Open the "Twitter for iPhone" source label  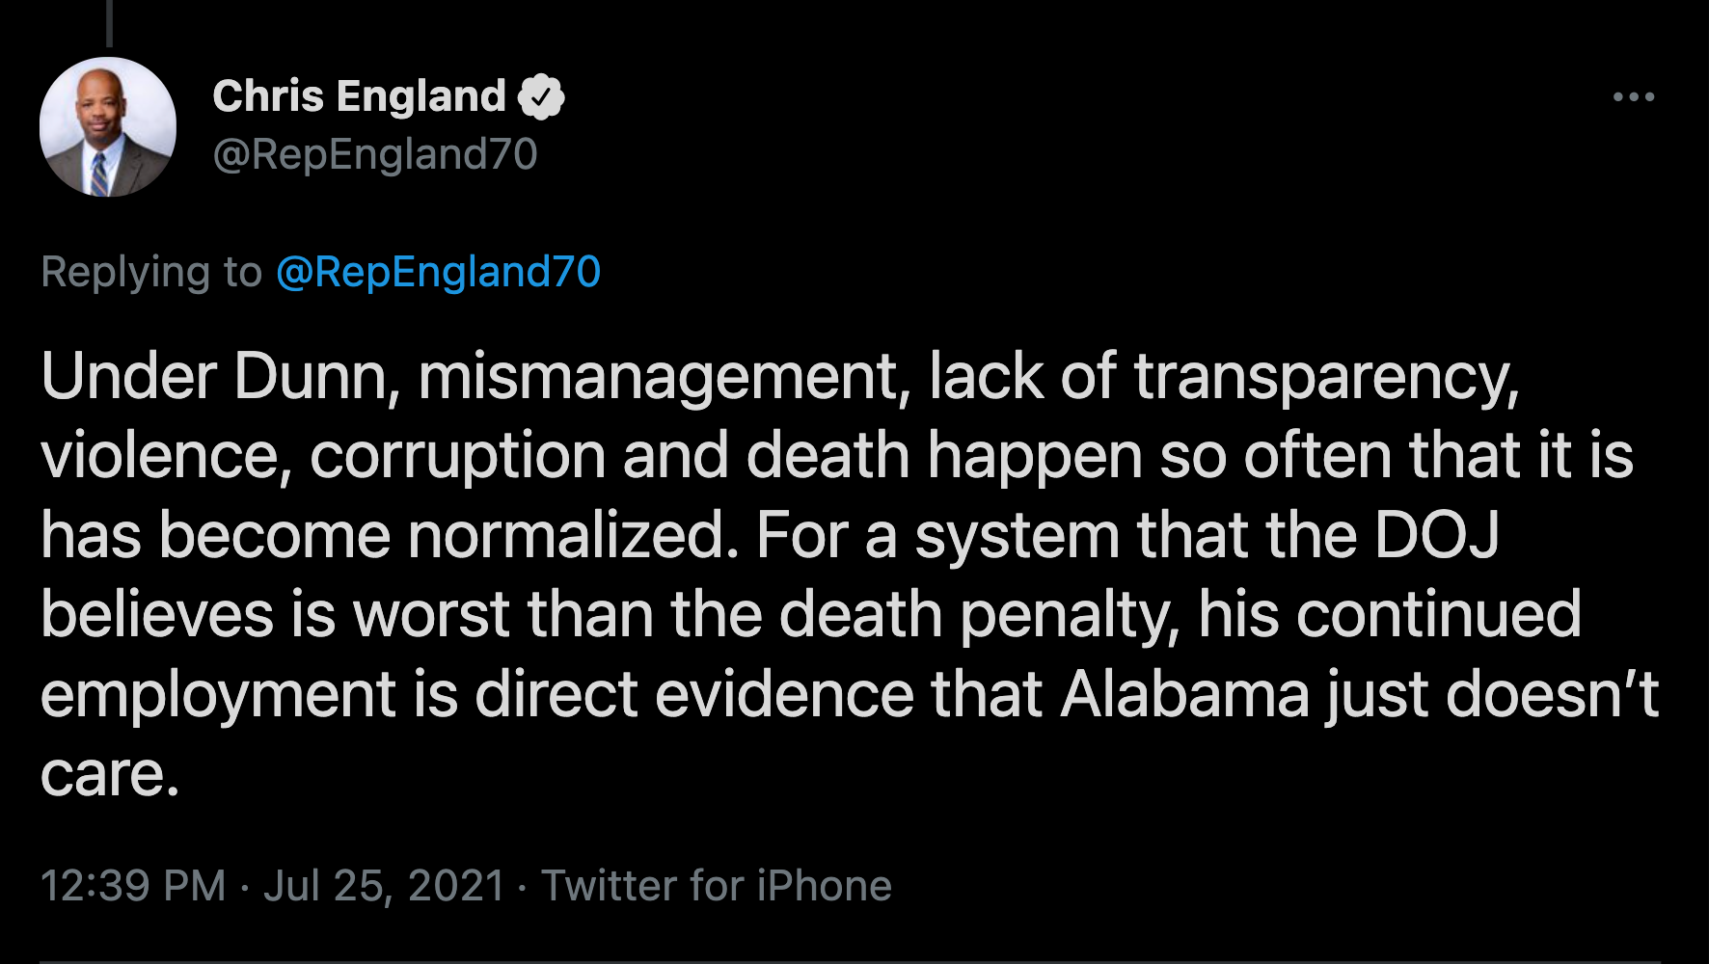point(716,885)
